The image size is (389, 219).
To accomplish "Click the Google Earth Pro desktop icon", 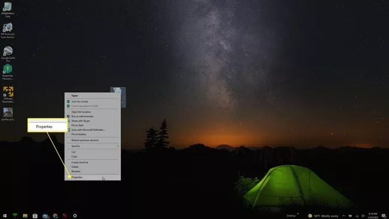I will click(x=8, y=54).
